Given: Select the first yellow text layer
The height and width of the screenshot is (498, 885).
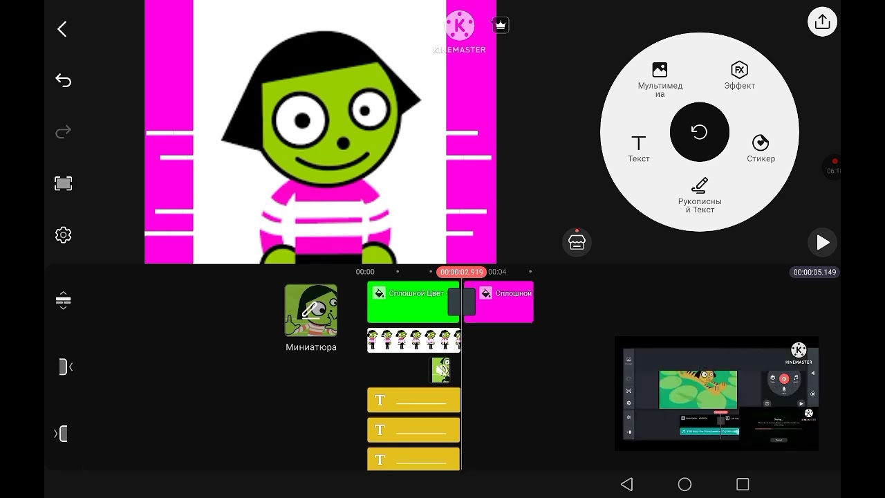Looking at the screenshot, I should pyautogui.click(x=413, y=400).
